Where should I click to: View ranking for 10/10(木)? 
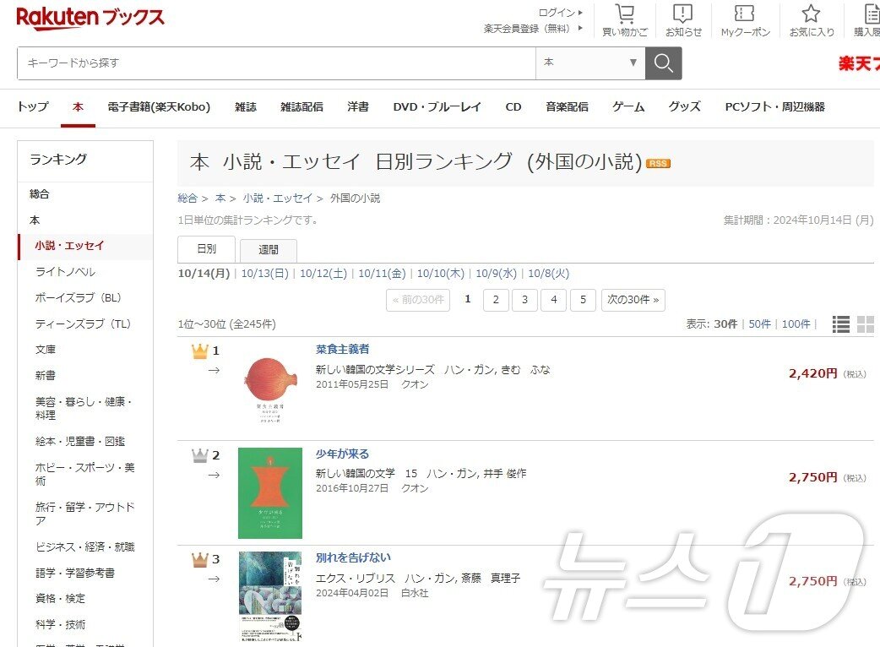pyautogui.click(x=441, y=274)
